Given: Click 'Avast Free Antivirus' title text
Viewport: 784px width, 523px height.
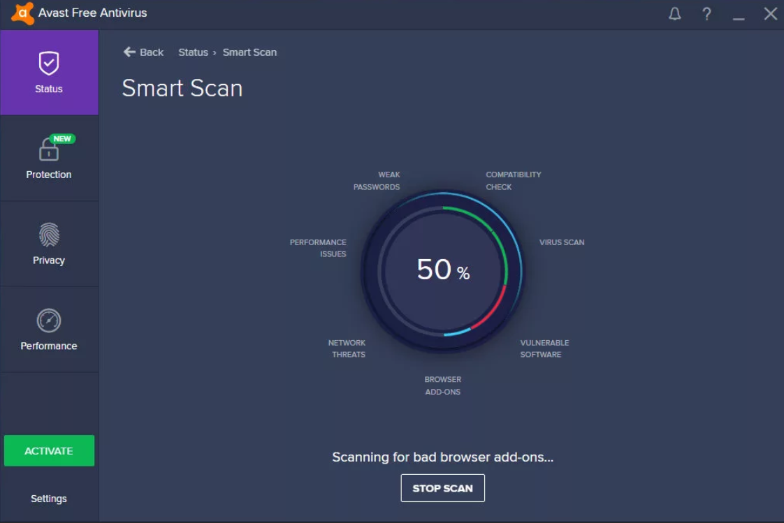Looking at the screenshot, I should [x=92, y=13].
